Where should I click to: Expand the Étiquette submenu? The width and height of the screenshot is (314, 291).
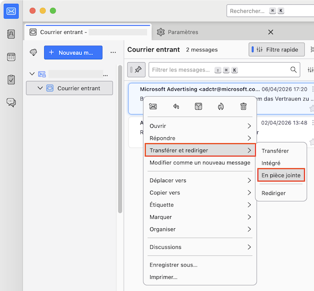click(x=200, y=205)
